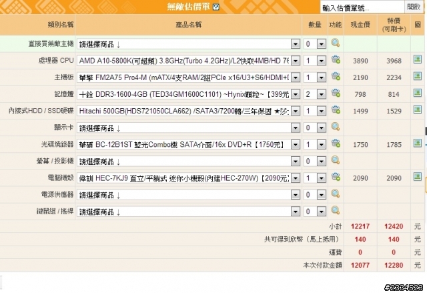Click the 特價(可刷卡) column header
This screenshot has width=427, height=293.
coord(394,25)
